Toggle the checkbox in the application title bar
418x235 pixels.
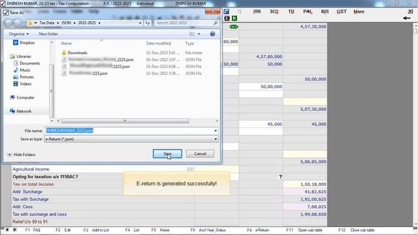coord(3,3)
